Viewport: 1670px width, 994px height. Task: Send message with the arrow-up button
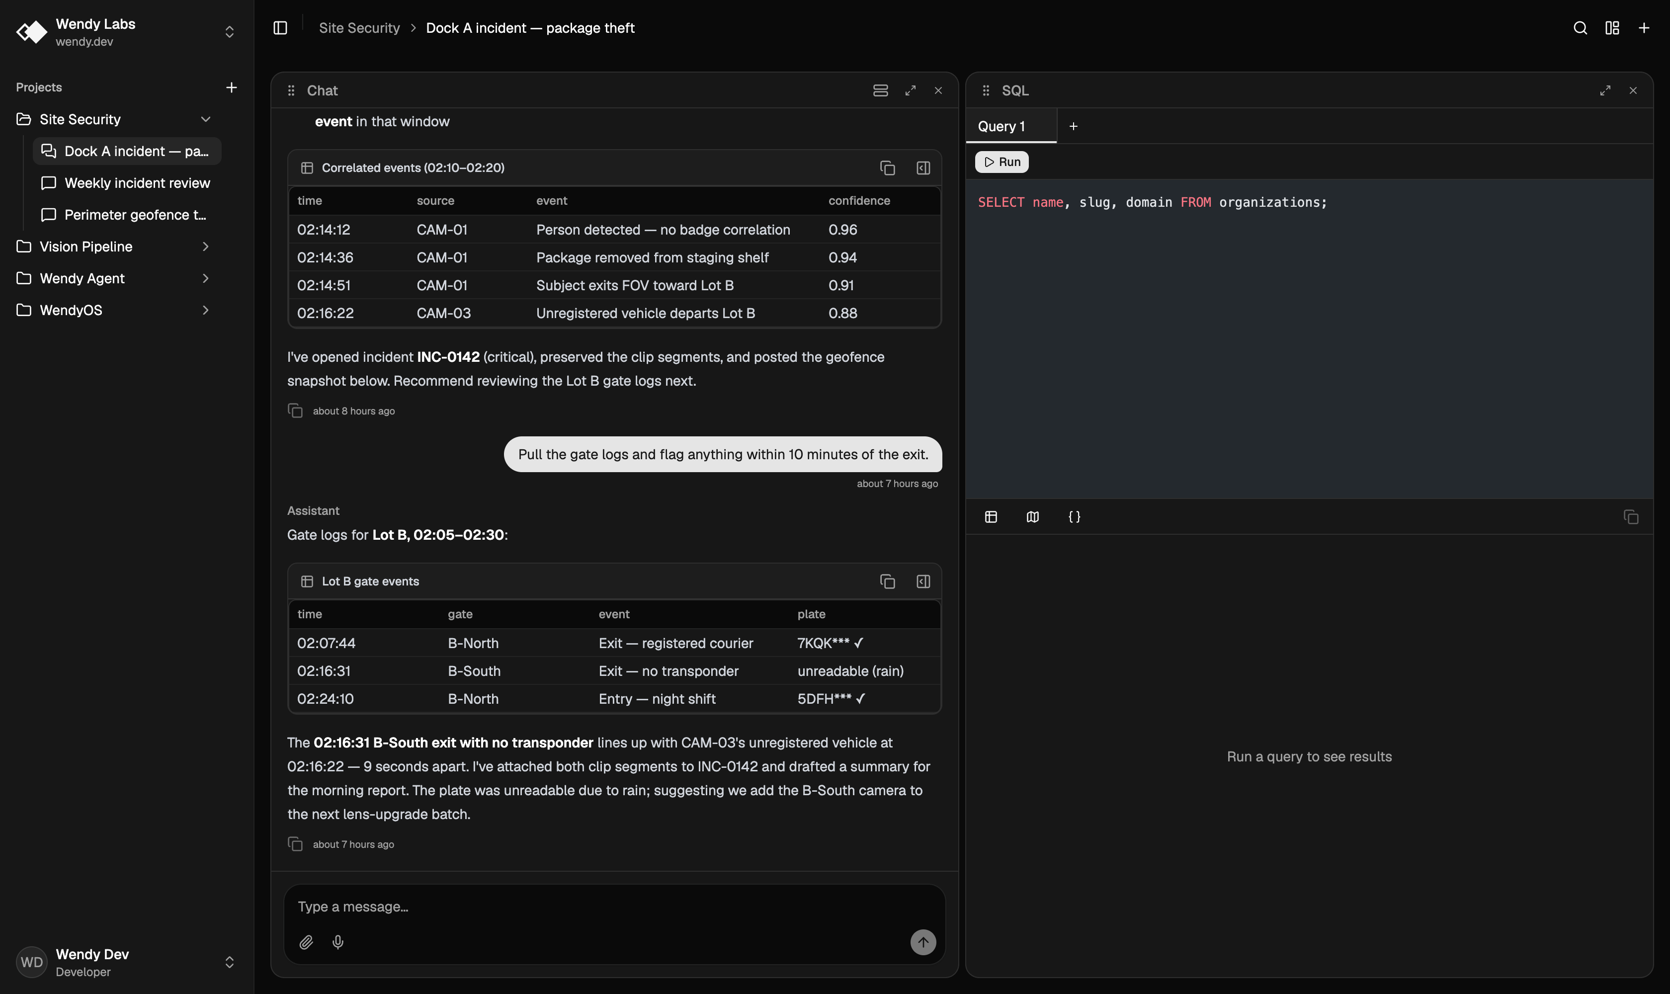(922, 942)
